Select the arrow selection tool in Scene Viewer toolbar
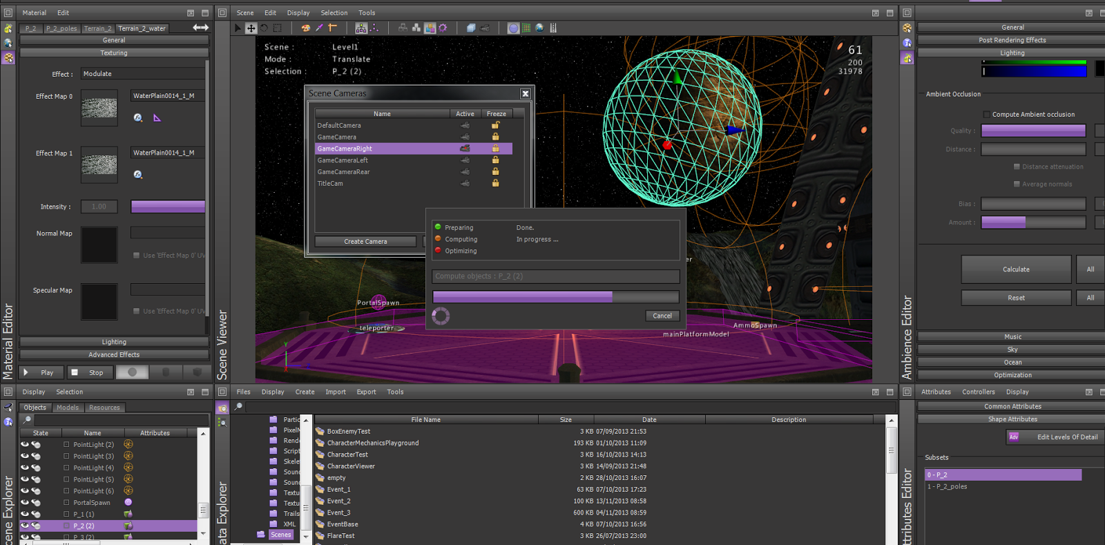This screenshot has width=1105, height=545. coord(238,28)
